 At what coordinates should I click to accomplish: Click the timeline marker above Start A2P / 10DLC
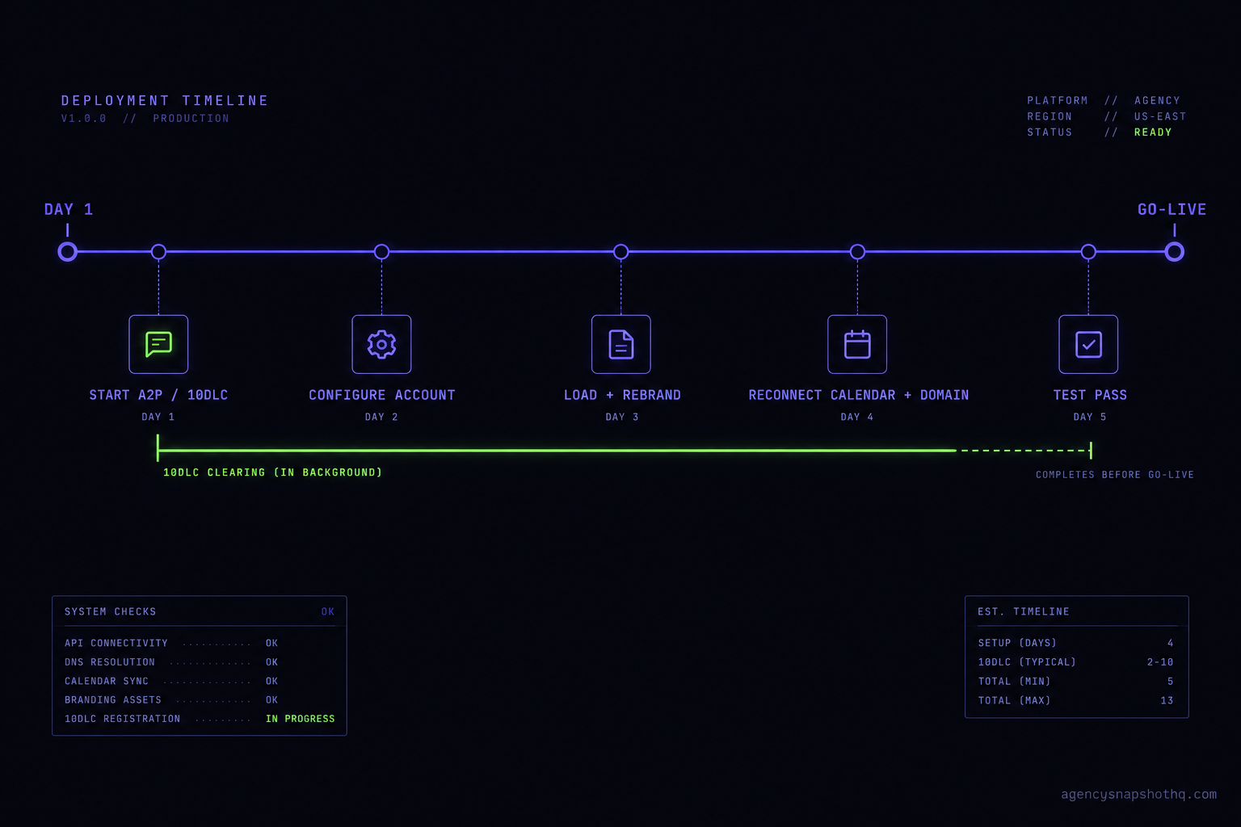point(158,252)
